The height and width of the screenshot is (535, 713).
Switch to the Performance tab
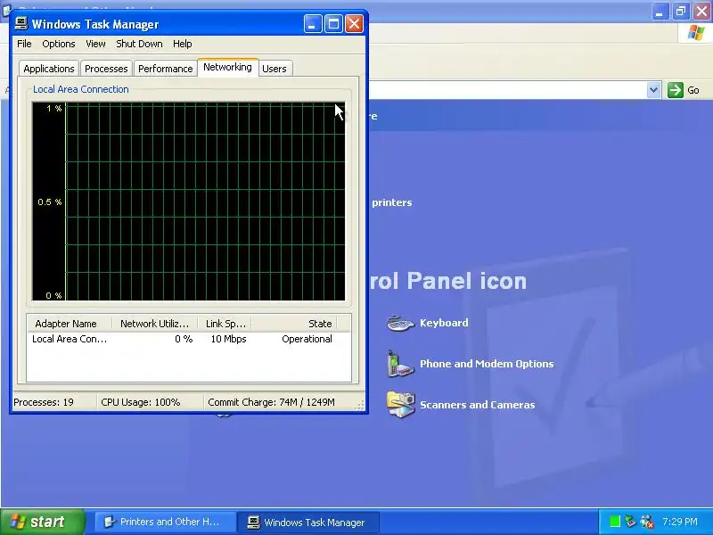(x=165, y=69)
